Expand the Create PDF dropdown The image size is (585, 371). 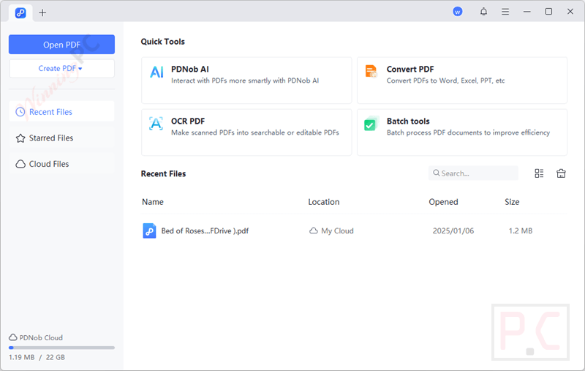click(61, 69)
